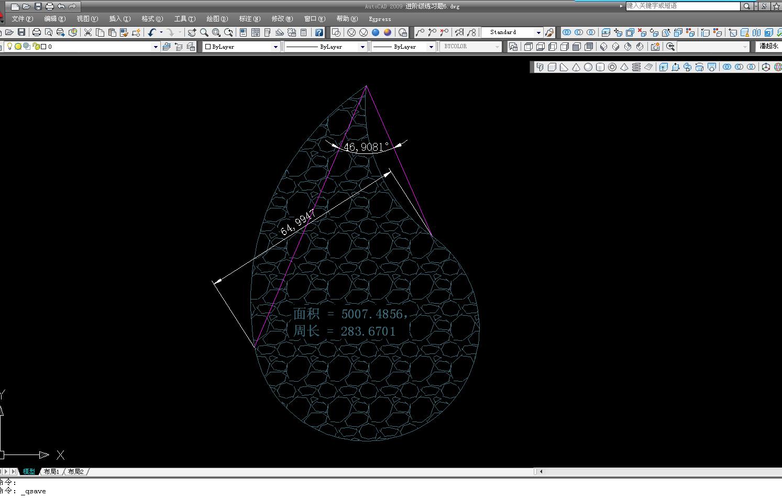Click the Zoom Window icon
Image resolution: width=782 pixels, height=499 pixels.
[x=216, y=32]
